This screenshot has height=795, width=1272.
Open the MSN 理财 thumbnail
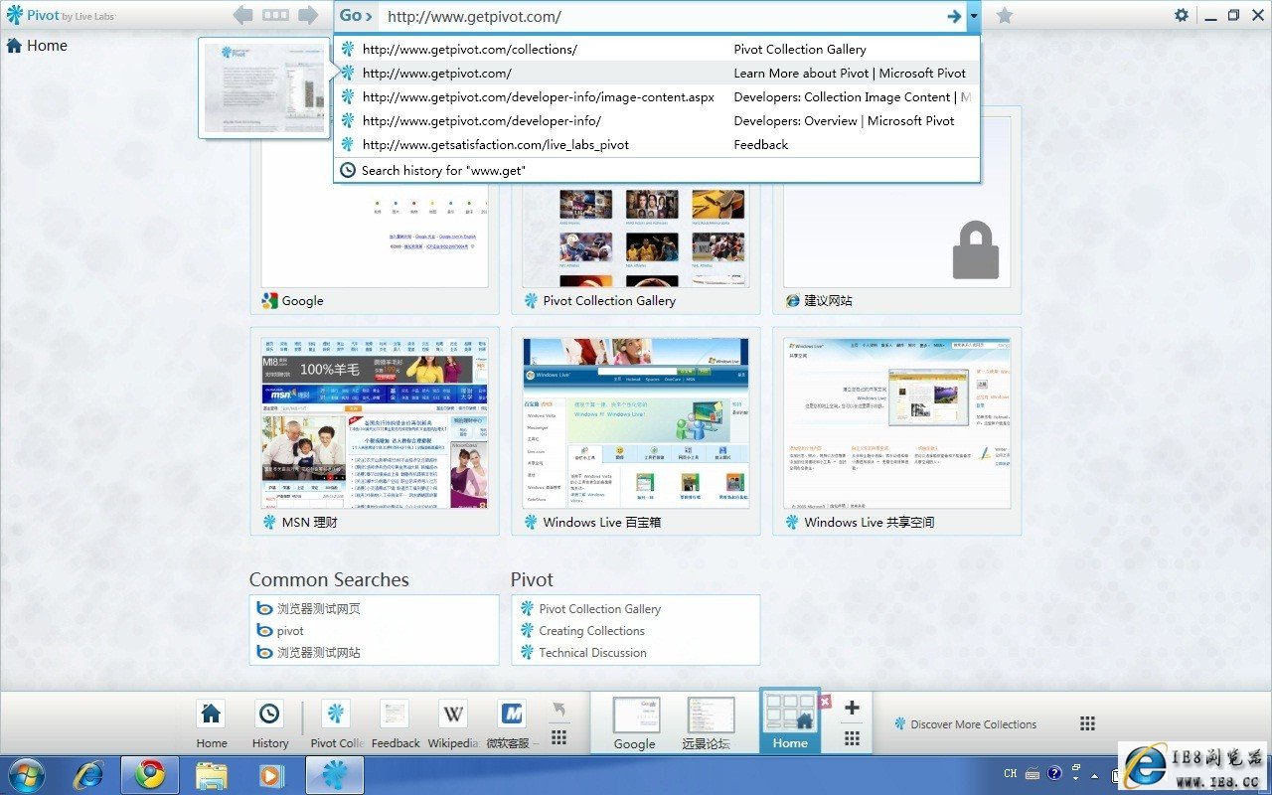click(x=375, y=431)
